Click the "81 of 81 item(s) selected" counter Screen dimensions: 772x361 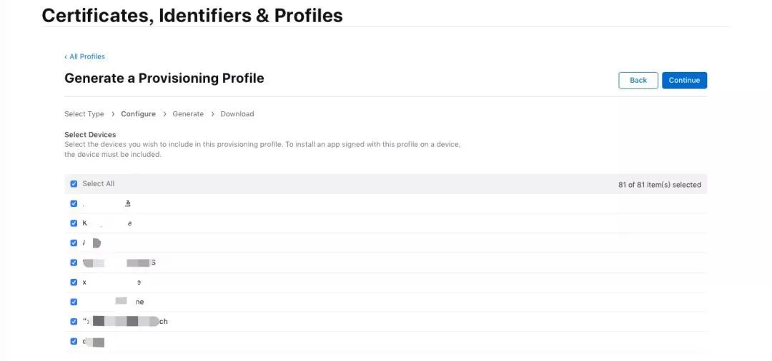pos(659,185)
